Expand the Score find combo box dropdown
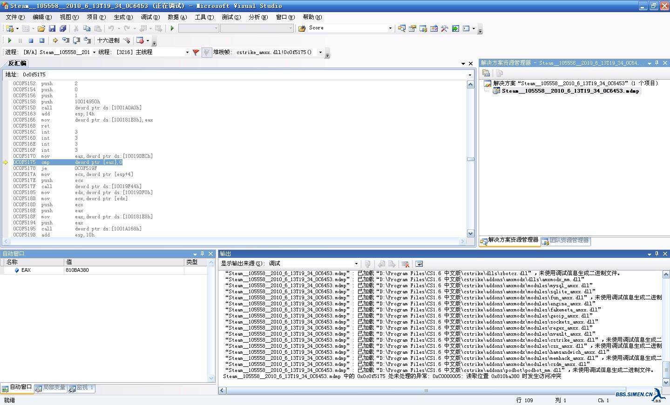The width and height of the screenshot is (670, 405). click(x=390, y=28)
